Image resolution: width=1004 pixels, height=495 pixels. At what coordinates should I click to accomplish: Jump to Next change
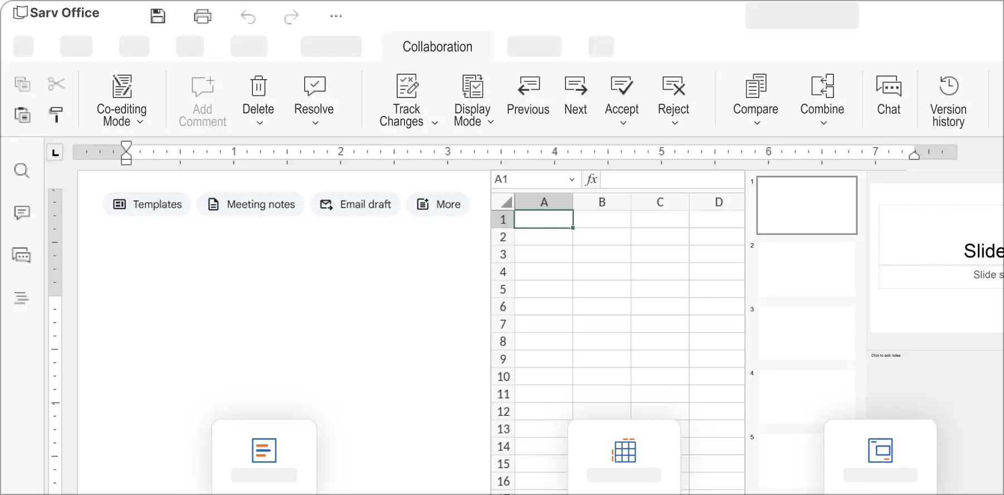pos(575,95)
